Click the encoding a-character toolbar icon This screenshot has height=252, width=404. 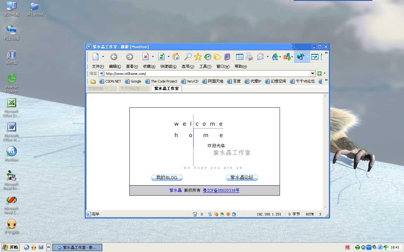tap(287, 57)
